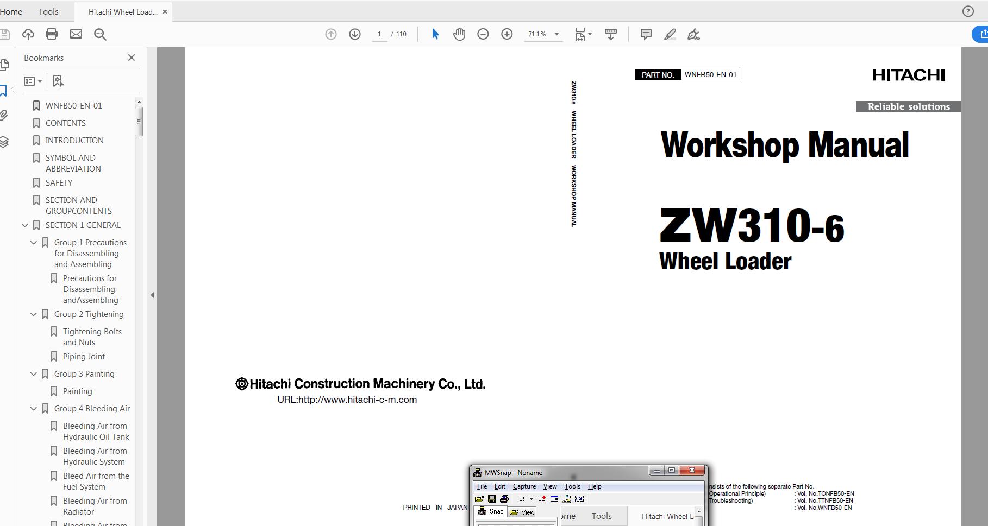Screen dimensions: 988x526
Task: Email the document via the envelope icon
Action: pyautogui.click(x=76, y=34)
